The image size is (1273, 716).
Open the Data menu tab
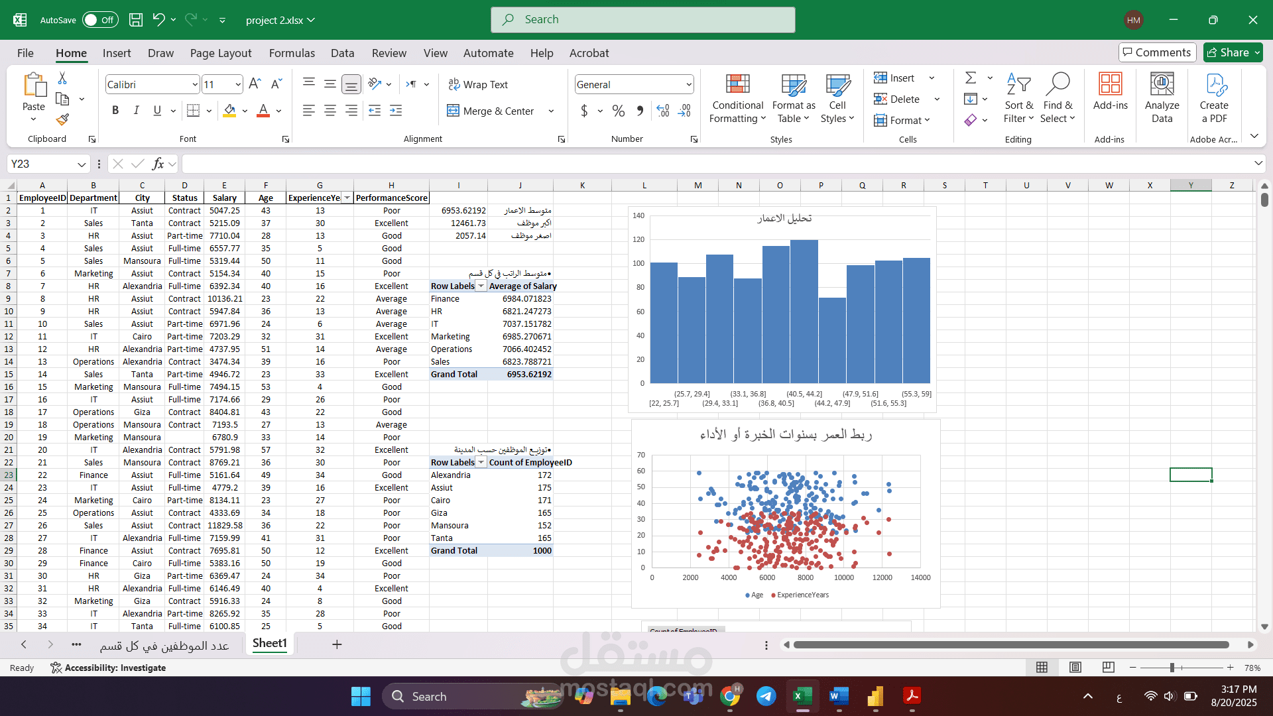pos(342,53)
